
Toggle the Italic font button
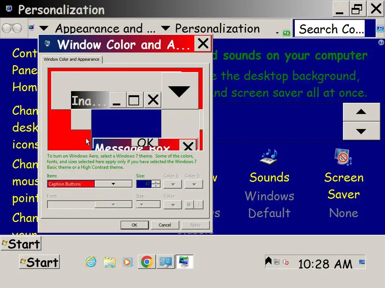point(199,204)
